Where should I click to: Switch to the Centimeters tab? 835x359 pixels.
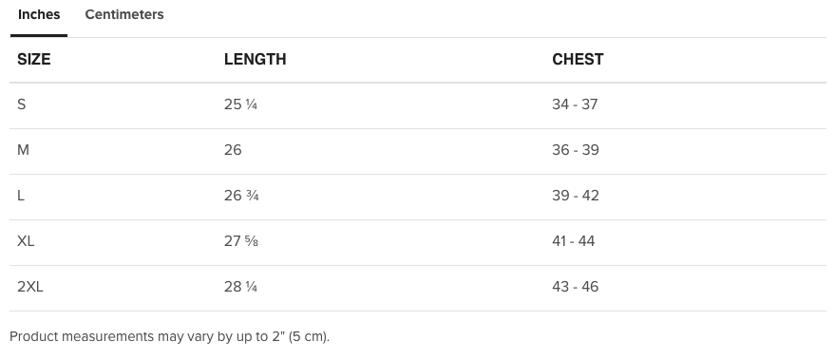point(124,15)
